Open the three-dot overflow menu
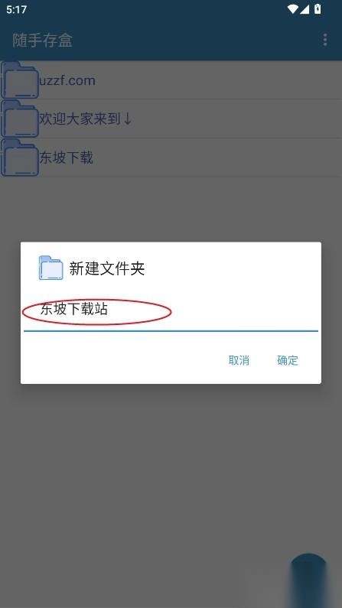Viewport: 342px width, 608px height. [325, 40]
